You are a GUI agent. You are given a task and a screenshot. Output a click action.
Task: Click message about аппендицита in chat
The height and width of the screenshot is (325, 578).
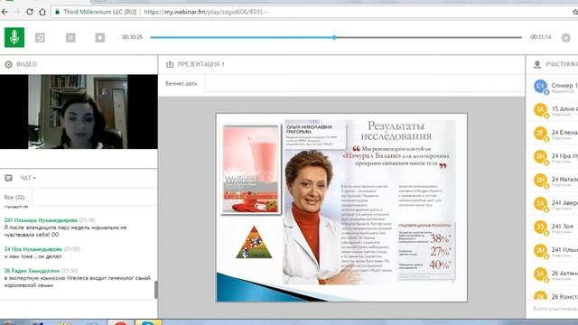point(66,231)
